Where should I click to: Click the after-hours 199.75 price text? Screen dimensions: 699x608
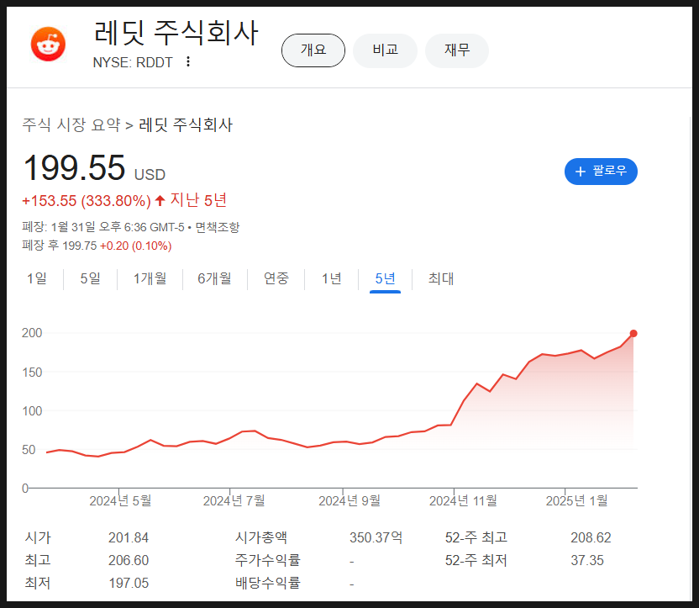click(x=79, y=246)
